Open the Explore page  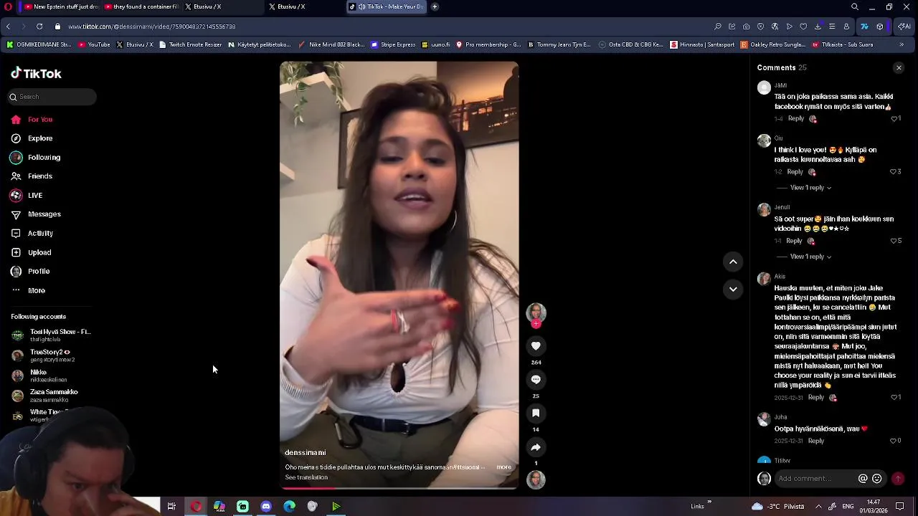(x=32, y=138)
